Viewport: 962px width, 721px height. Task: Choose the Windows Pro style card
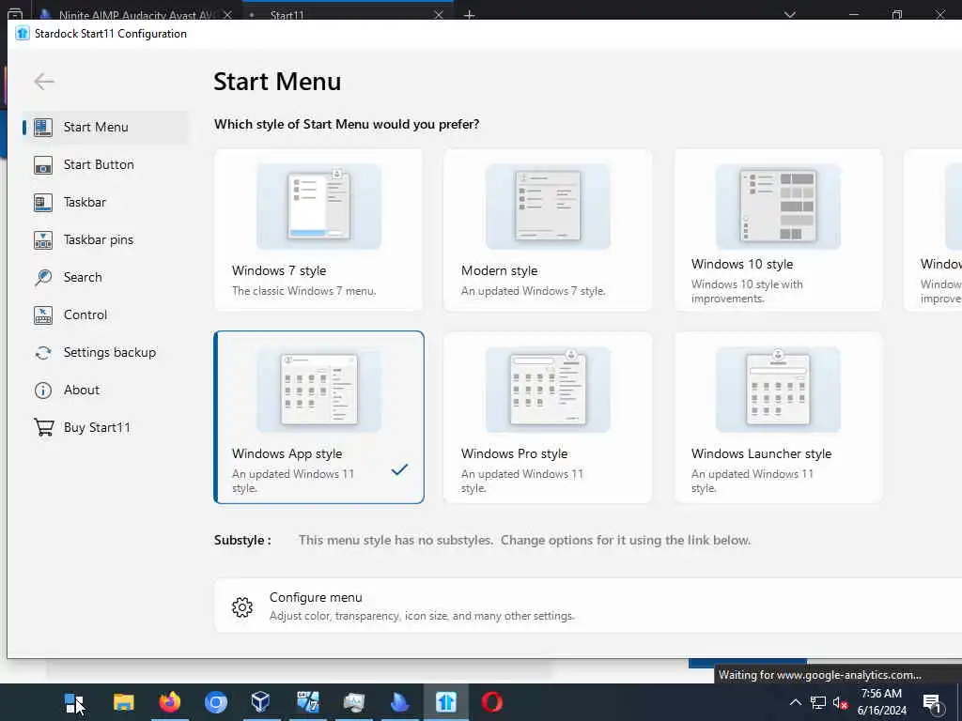click(548, 417)
